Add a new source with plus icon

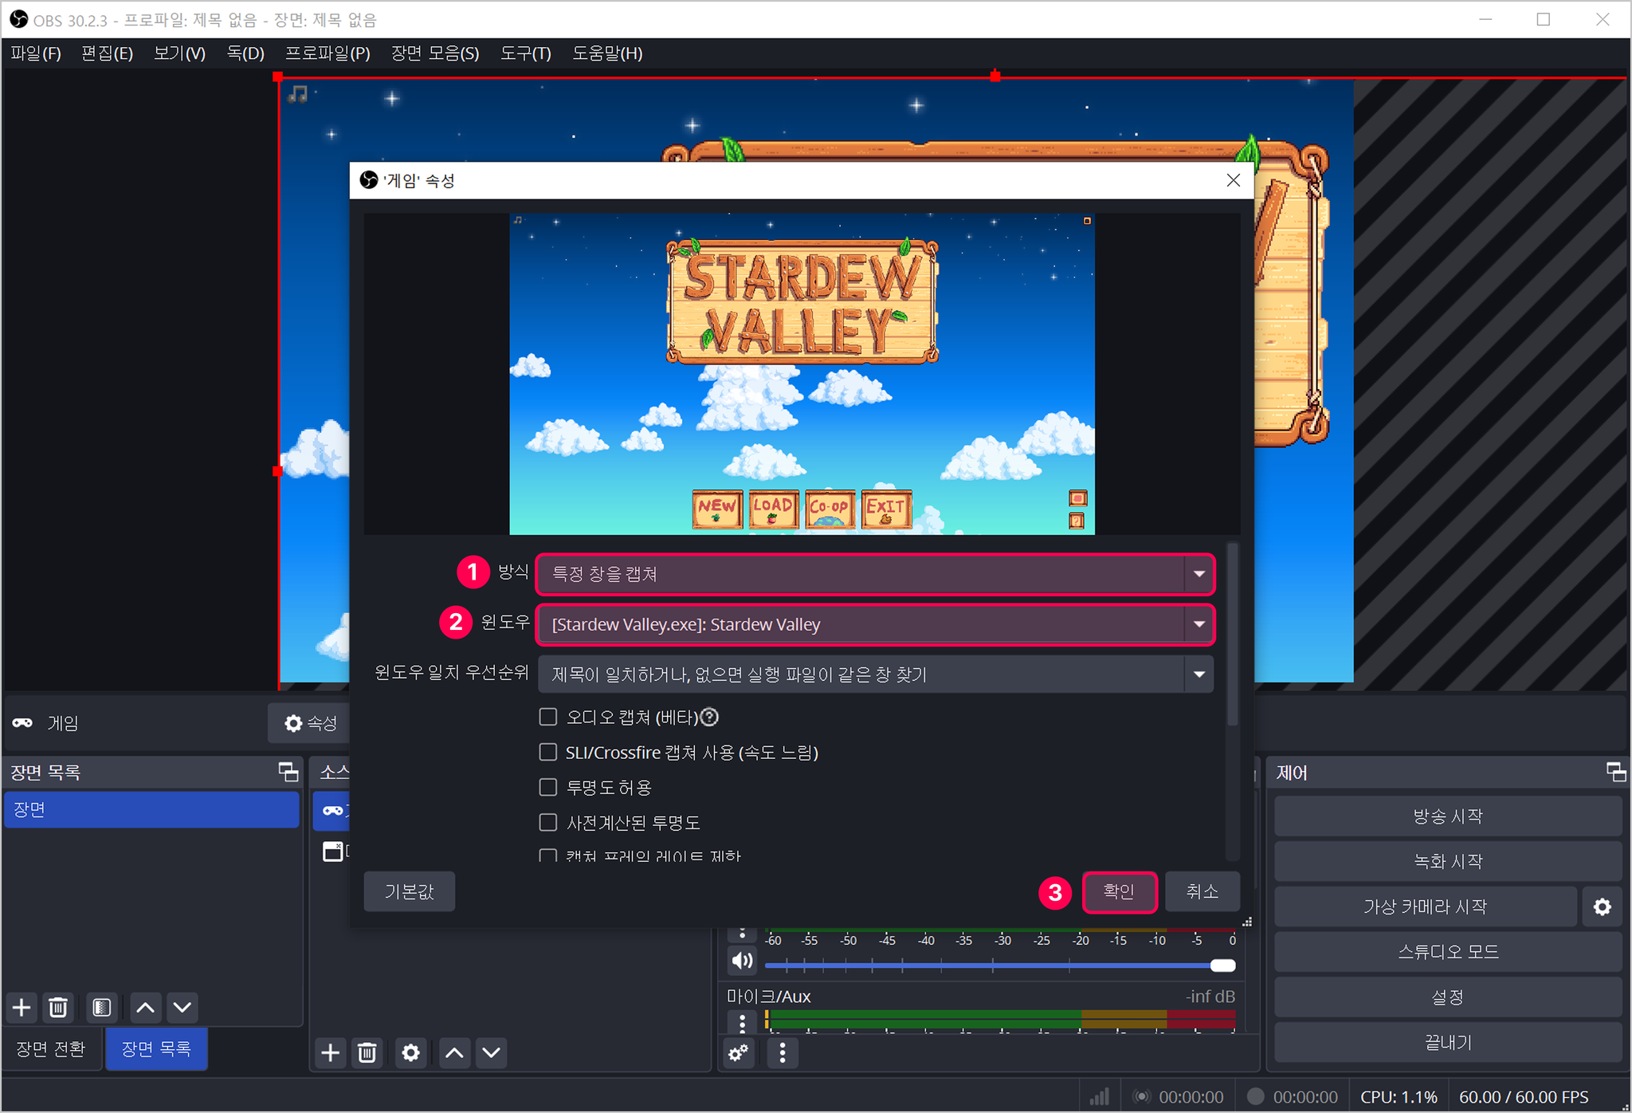pyautogui.click(x=330, y=1052)
